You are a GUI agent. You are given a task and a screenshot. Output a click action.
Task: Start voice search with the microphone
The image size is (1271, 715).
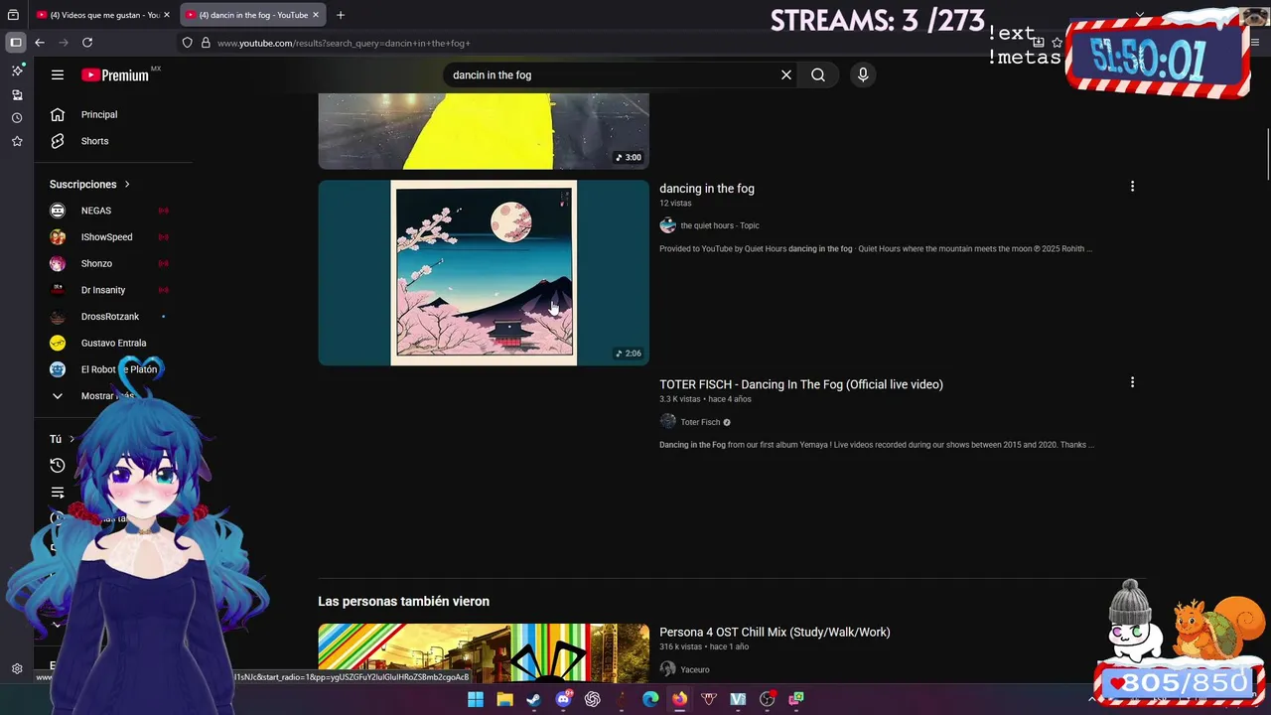[863, 74]
